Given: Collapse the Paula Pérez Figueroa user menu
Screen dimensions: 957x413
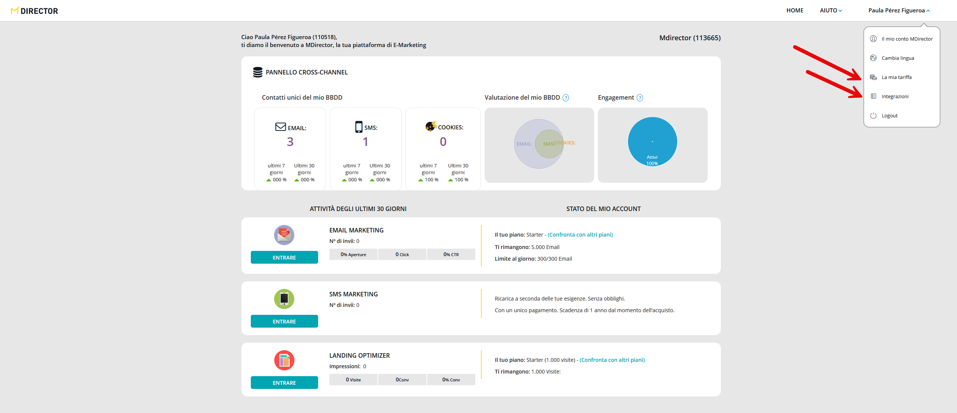Looking at the screenshot, I should click(899, 11).
